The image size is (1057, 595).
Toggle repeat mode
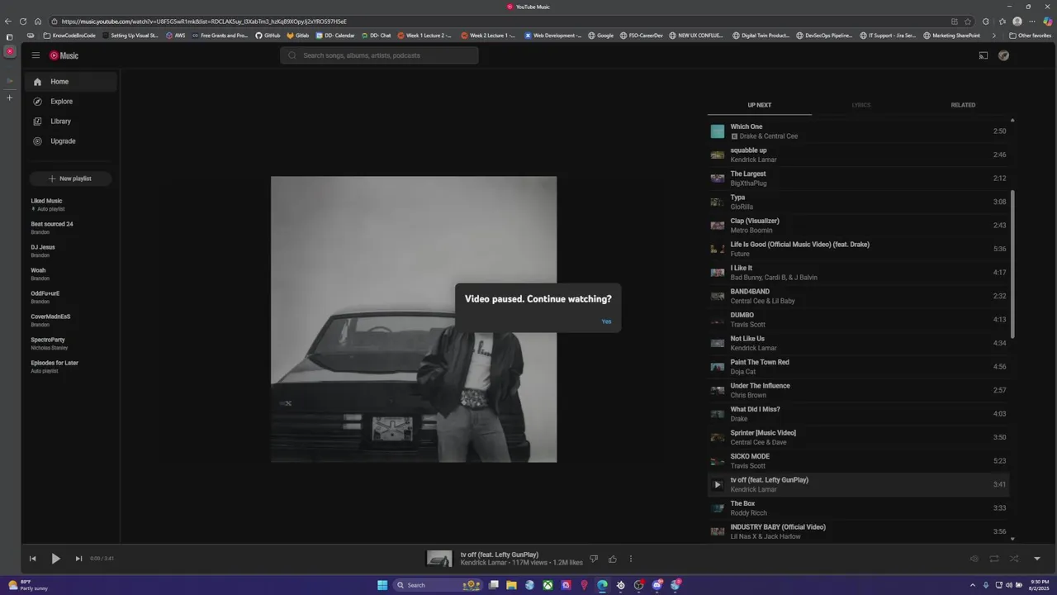(x=994, y=559)
